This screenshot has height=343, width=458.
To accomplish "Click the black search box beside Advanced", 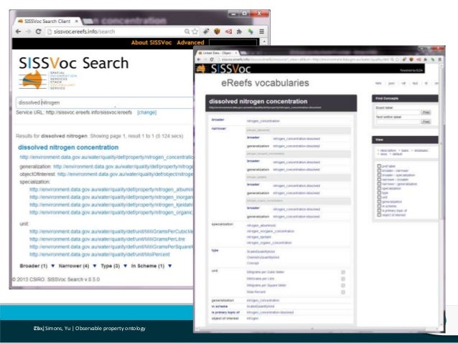I will point(233,42).
